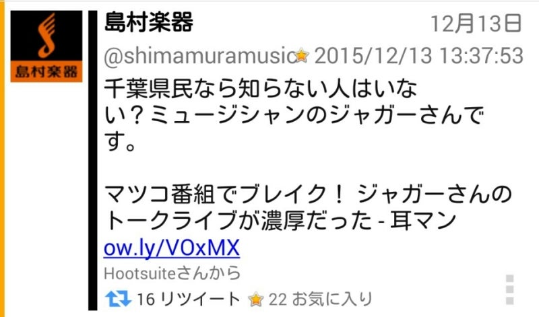
Task: View the 16 リツイート count
Action: point(189,299)
